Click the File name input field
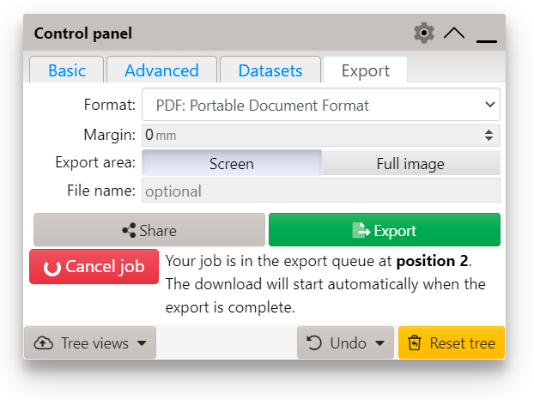Screen dimensions: 534x400 pos(320,191)
